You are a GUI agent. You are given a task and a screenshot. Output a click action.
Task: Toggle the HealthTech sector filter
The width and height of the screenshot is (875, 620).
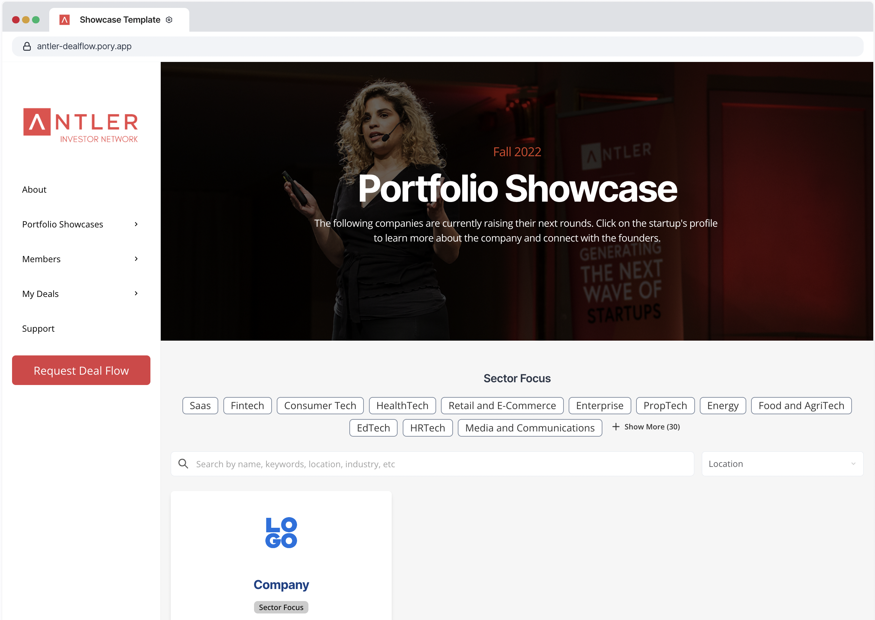coord(402,405)
